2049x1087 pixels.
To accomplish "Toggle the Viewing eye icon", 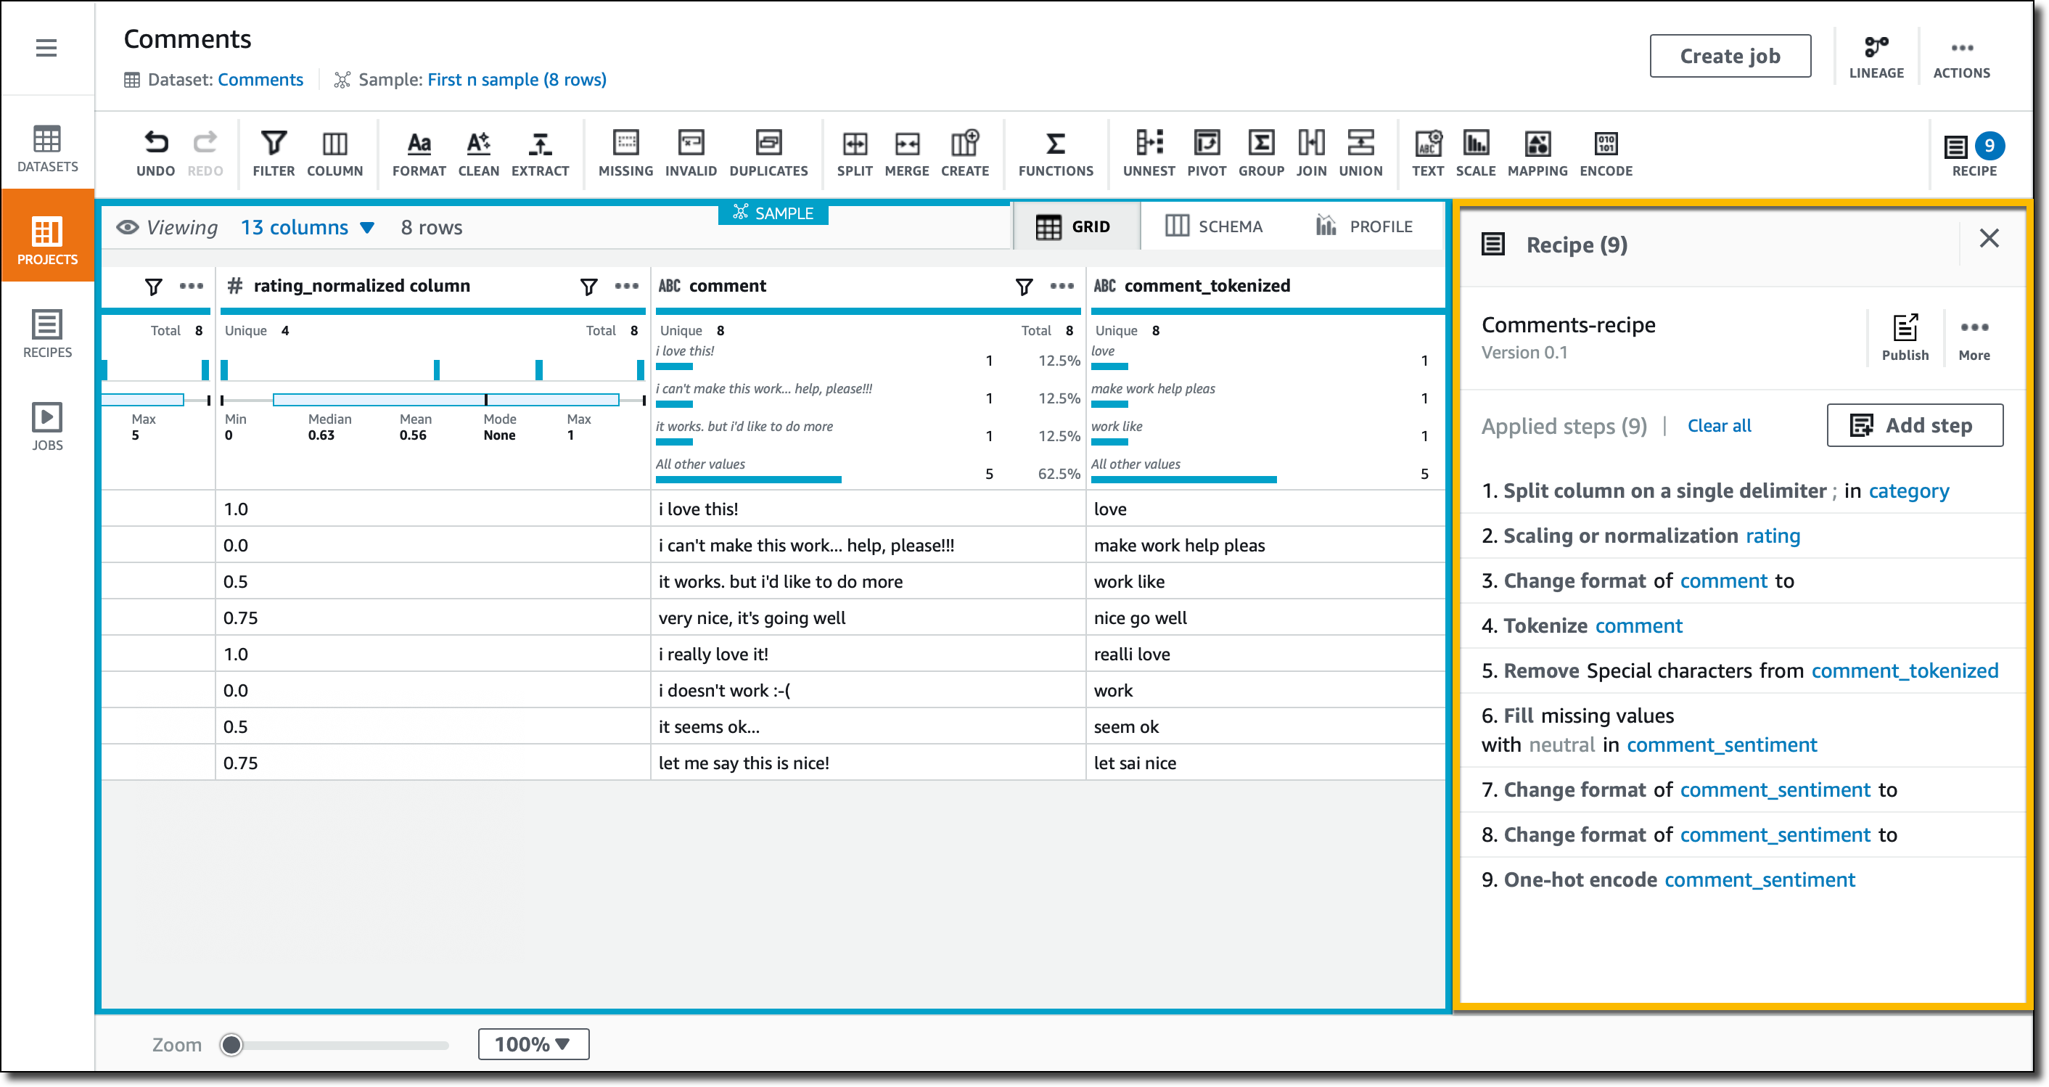I will 128,227.
